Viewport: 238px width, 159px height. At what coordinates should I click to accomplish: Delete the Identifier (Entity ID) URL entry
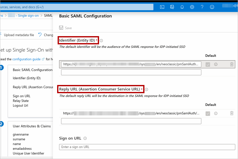(x=232, y=64)
